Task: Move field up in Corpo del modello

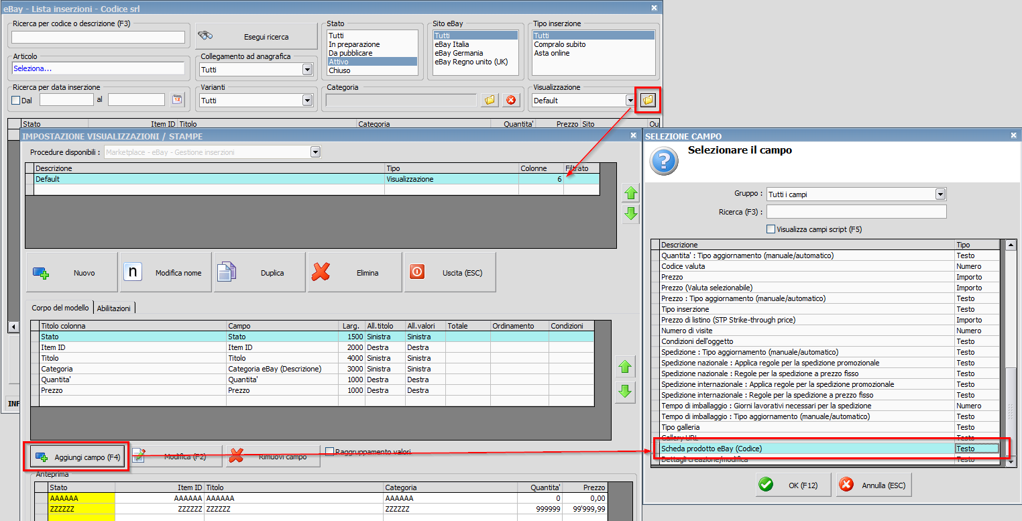Action: point(625,367)
